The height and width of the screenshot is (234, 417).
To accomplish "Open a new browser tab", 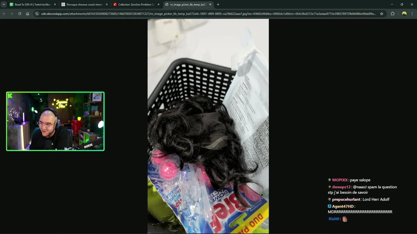I will (x=218, y=5).
